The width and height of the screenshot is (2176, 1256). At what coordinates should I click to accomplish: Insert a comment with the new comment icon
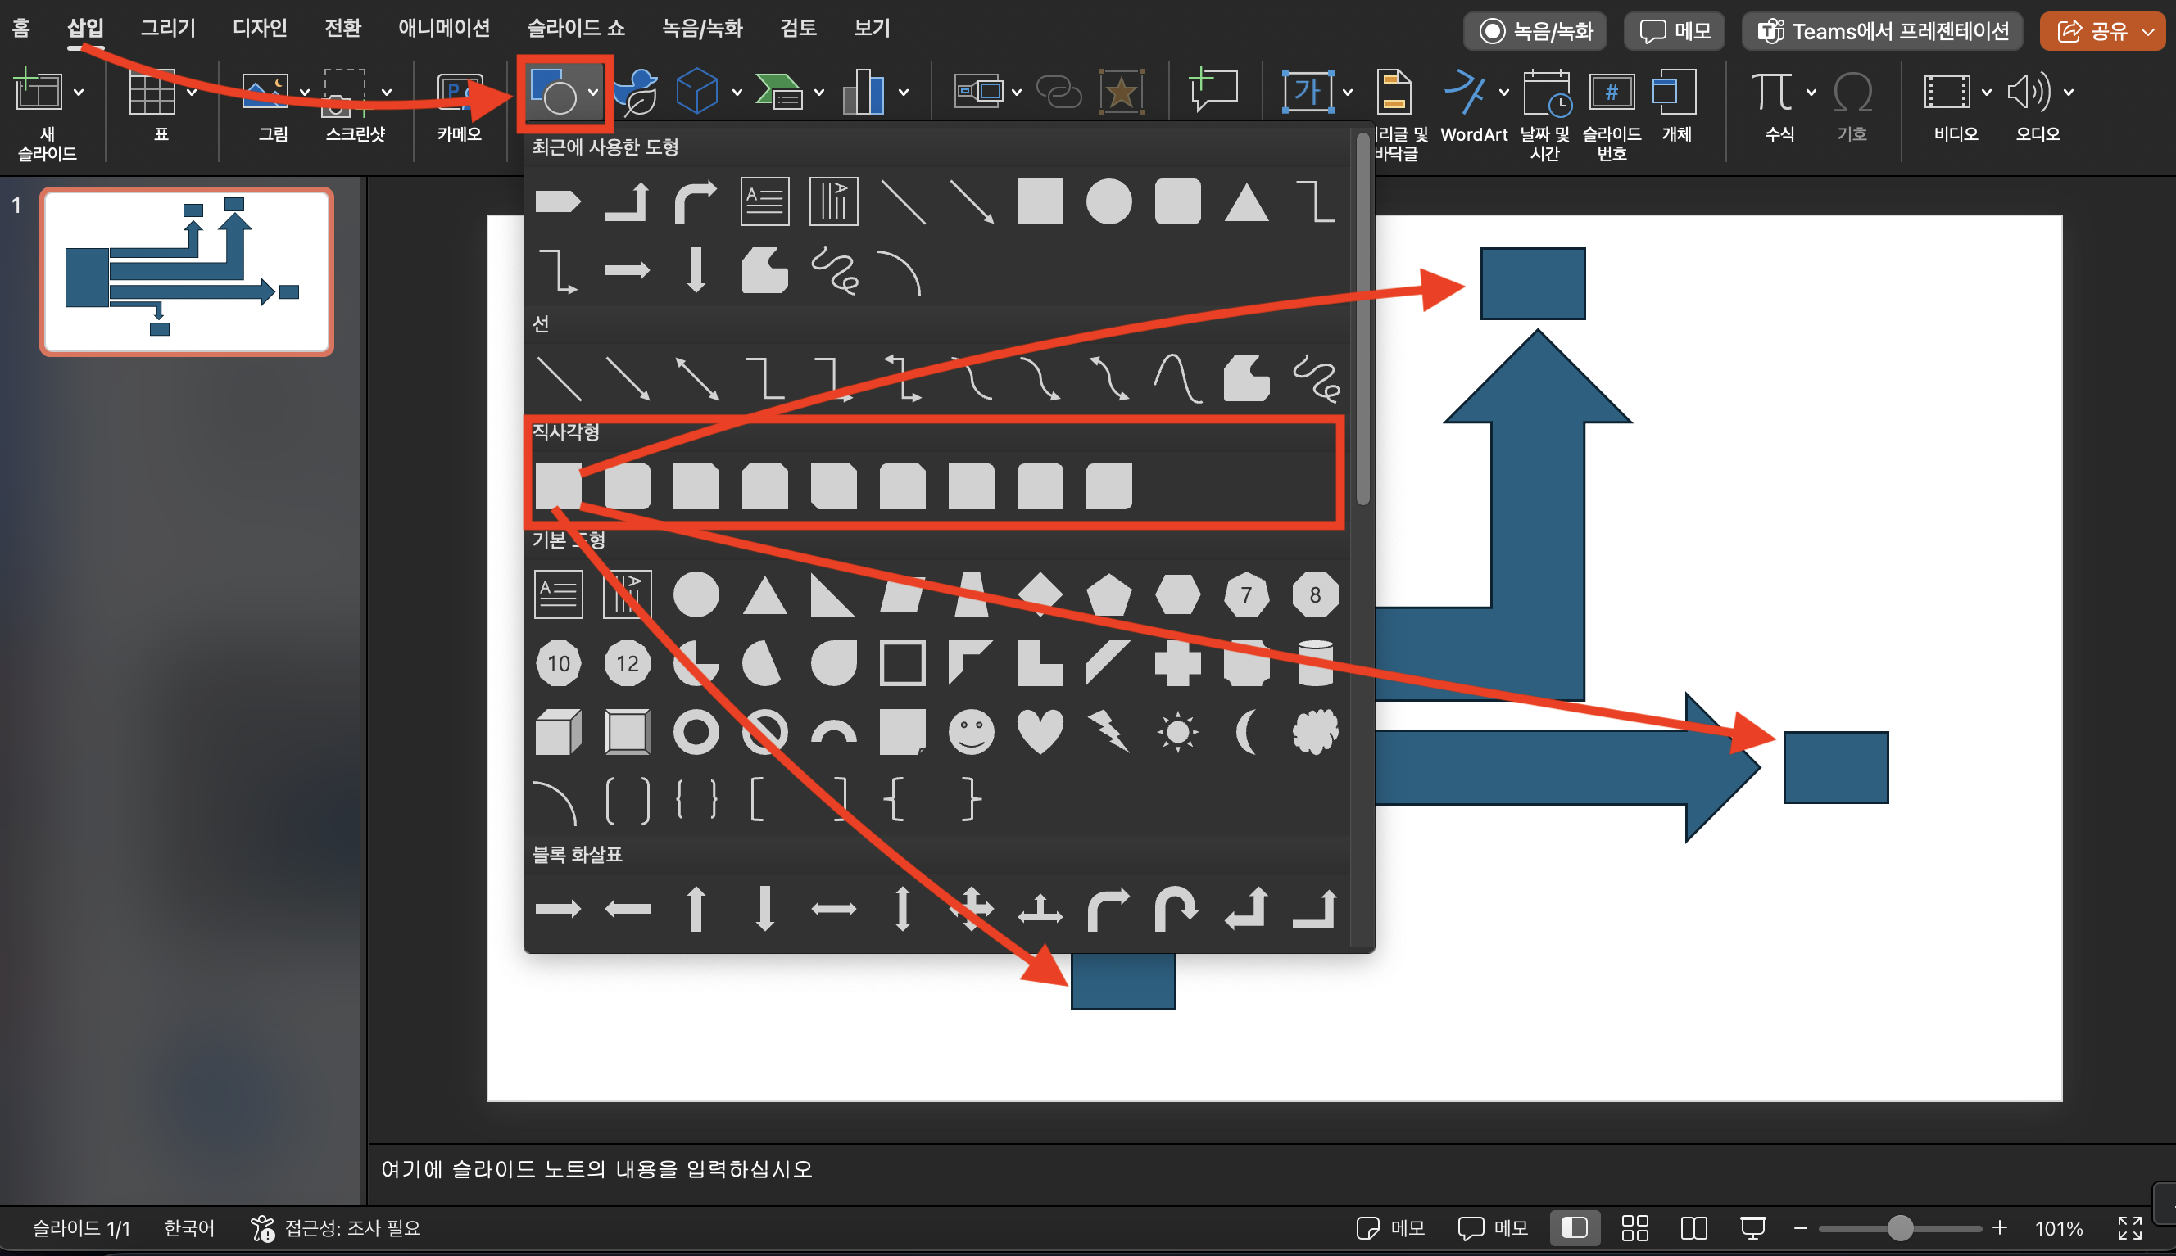click(x=1213, y=90)
